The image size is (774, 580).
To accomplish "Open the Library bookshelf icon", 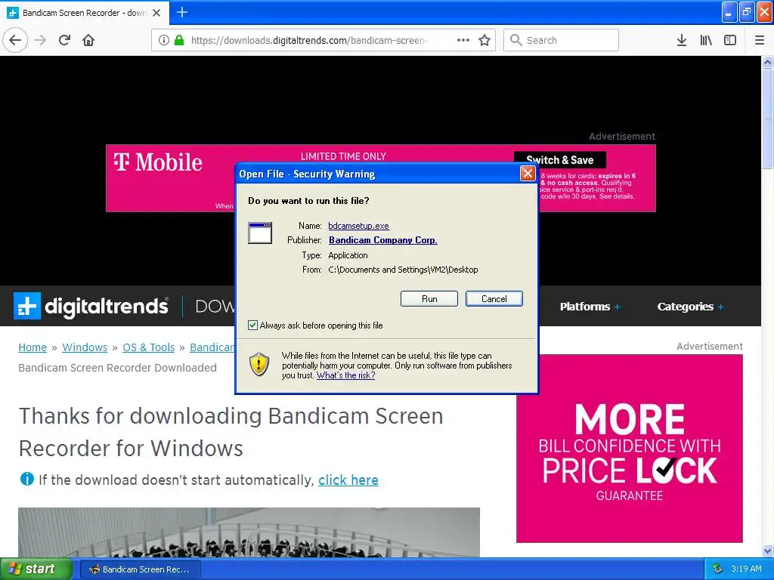I will pyautogui.click(x=706, y=40).
